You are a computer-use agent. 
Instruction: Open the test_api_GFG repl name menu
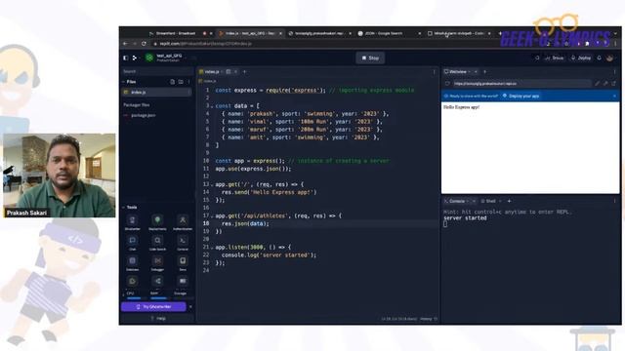[x=170, y=58]
